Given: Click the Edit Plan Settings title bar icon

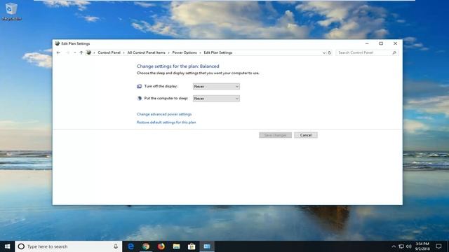Looking at the screenshot, I should pos(58,43).
